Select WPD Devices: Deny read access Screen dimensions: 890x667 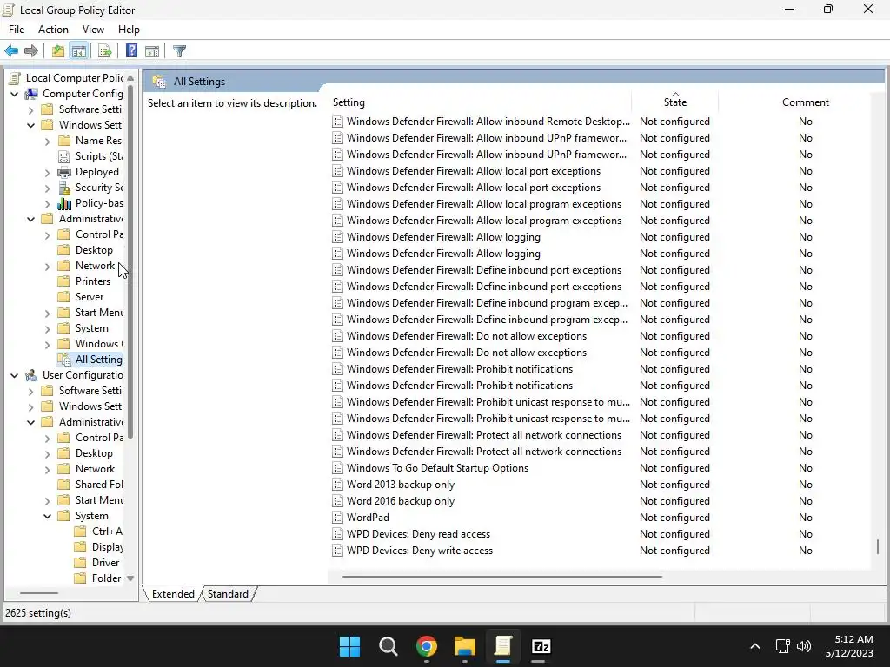[418, 534]
